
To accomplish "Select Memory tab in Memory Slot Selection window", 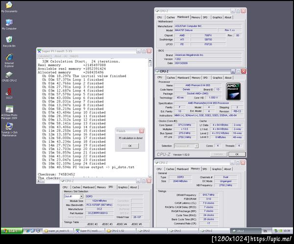I will click(x=101, y=187).
